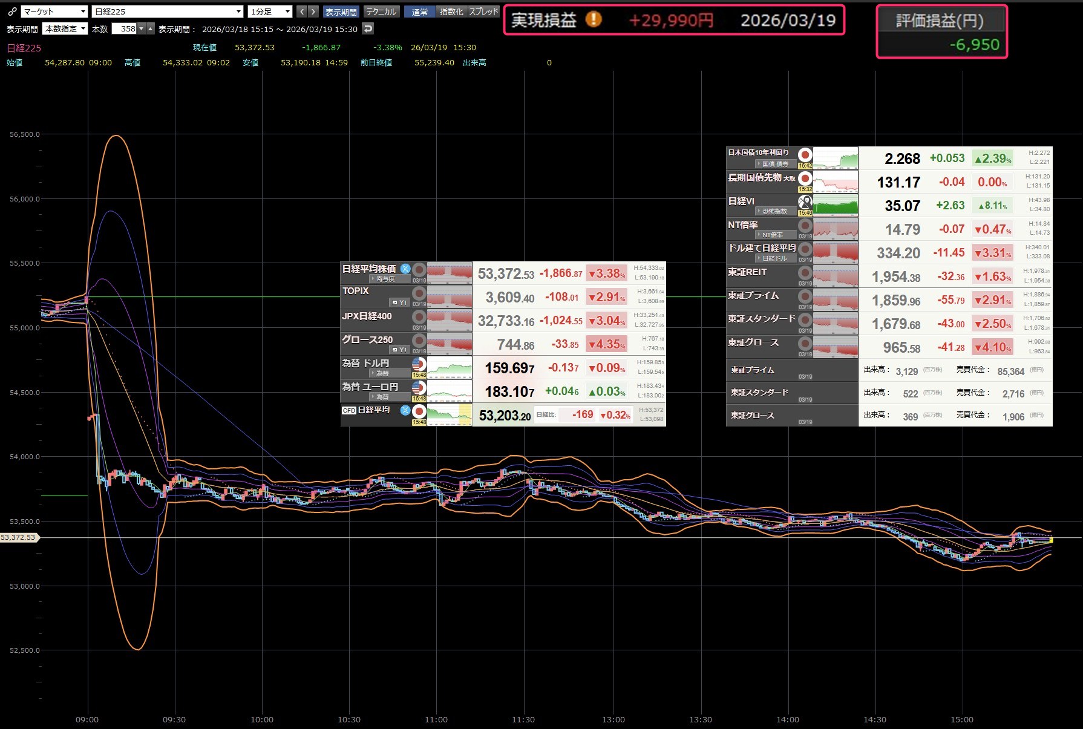Click the Yahoo Y! chart icon under TOPIX
This screenshot has height=729, width=1083.
[399, 302]
